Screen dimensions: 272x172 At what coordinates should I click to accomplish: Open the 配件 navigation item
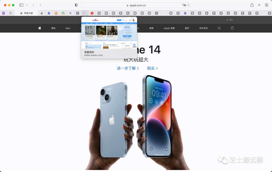(187, 28)
